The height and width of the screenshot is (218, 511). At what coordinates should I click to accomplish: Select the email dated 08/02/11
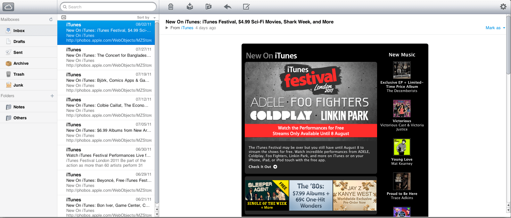tap(106, 32)
